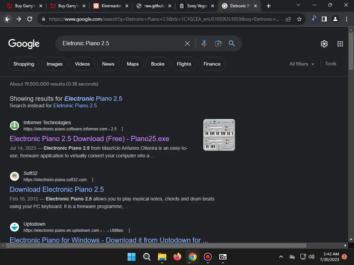The image size is (354, 265).
Task: Open the Google apps grid
Action: point(340,44)
